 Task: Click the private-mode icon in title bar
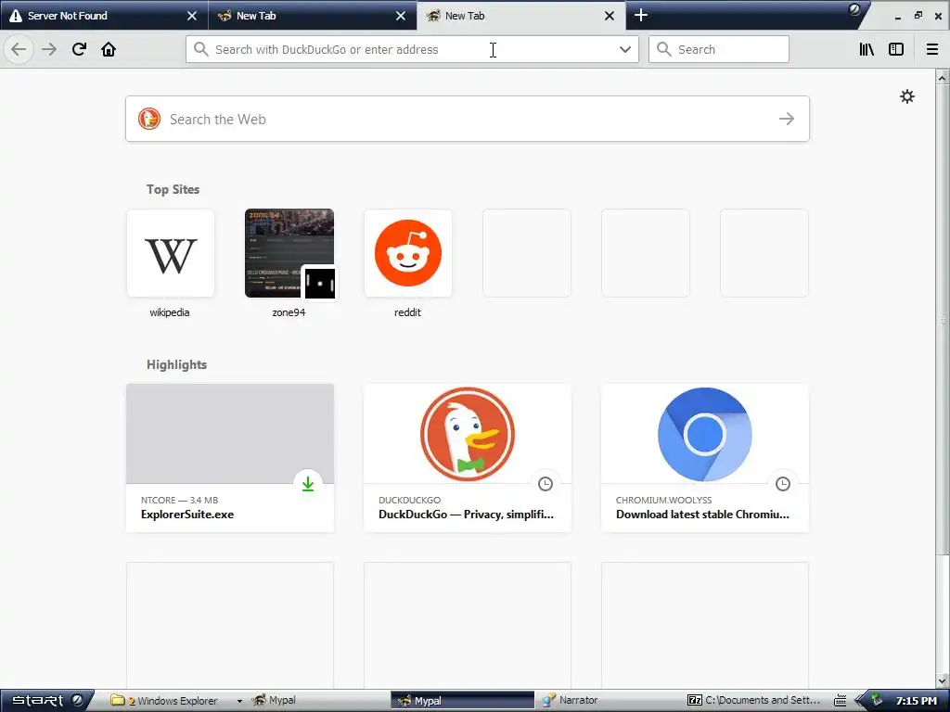854,9
